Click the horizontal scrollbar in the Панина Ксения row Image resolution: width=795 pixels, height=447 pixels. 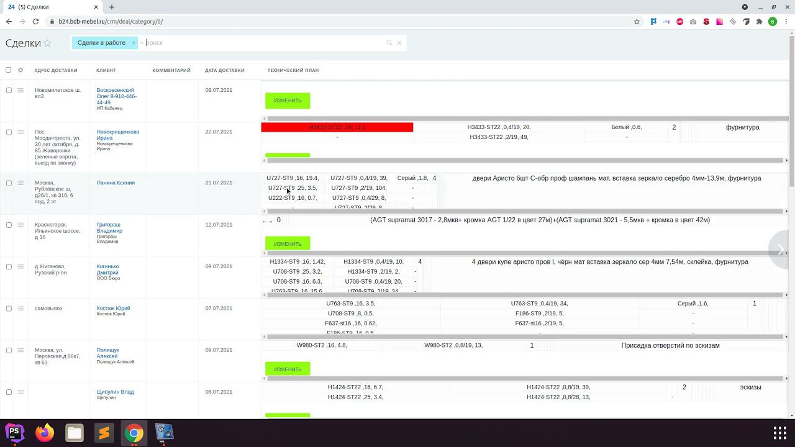coord(525,212)
